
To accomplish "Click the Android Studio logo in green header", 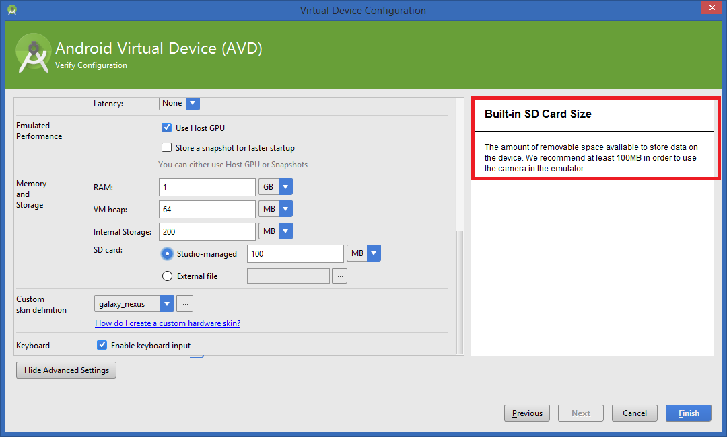I will 33,54.
